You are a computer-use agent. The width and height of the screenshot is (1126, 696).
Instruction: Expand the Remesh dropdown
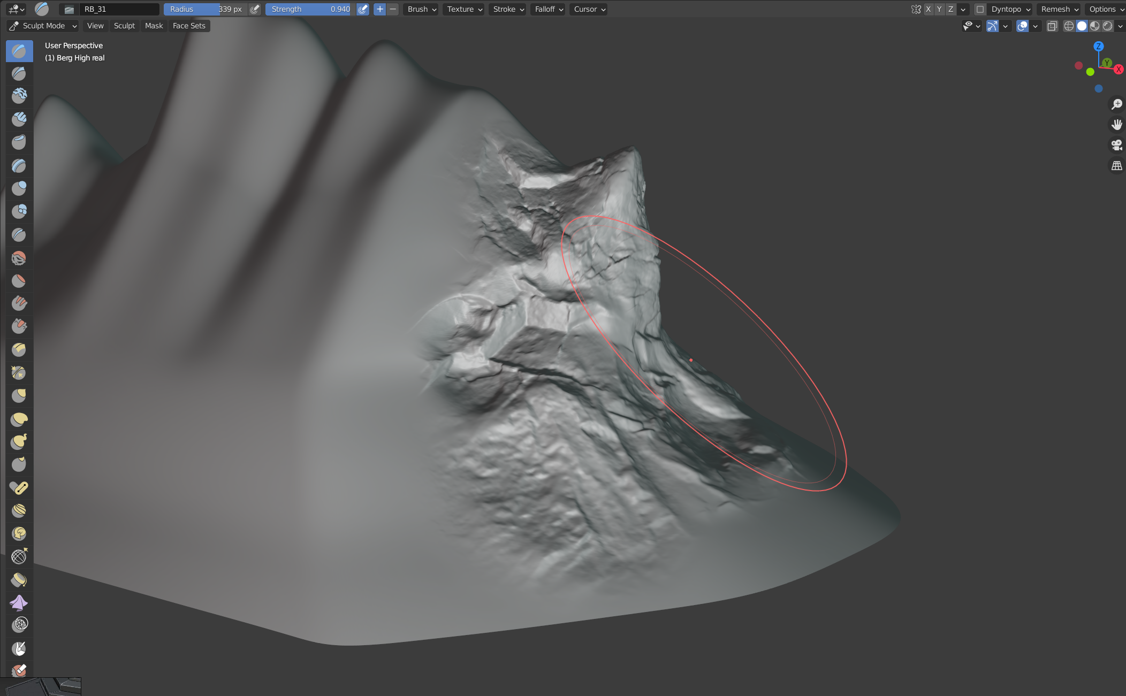[1059, 9]
